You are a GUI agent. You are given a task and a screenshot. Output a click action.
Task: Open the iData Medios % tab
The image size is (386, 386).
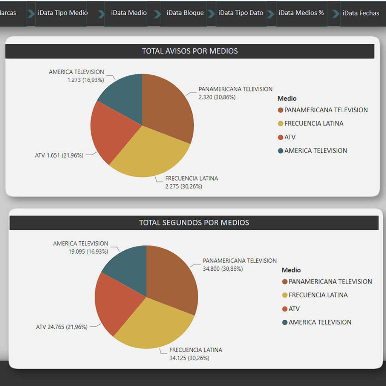coord(301,13)
